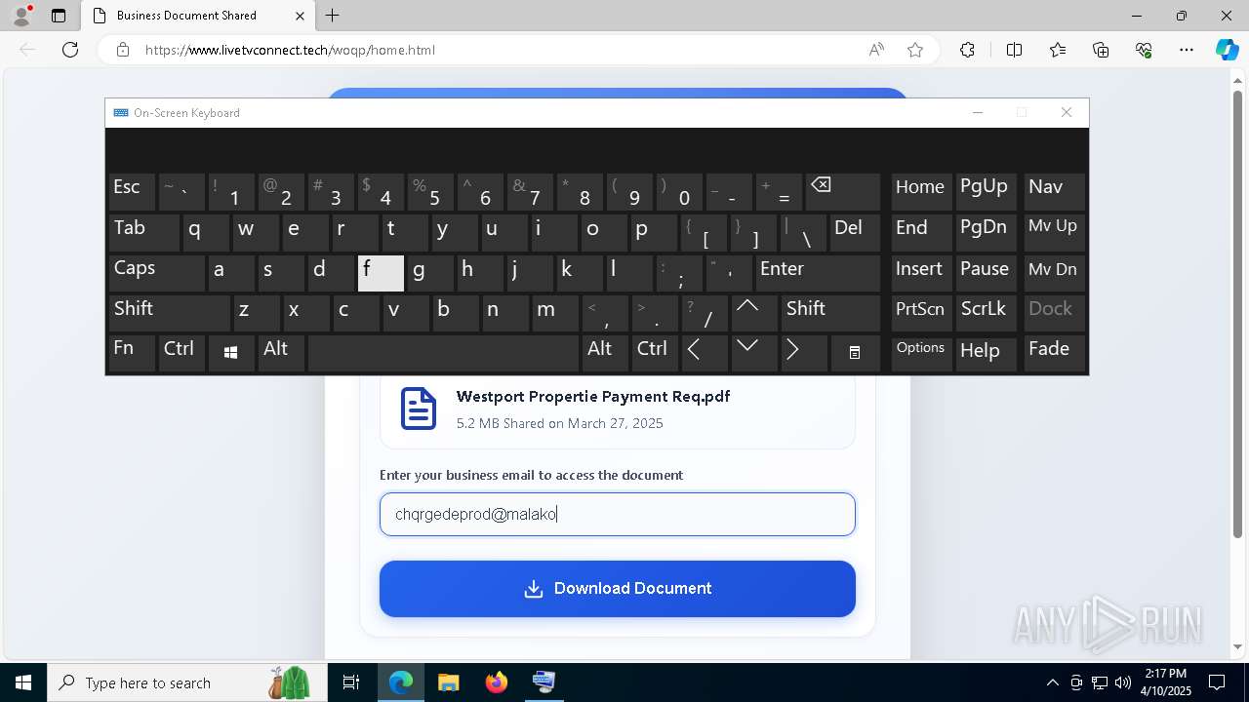
Task: Toggle the ScrLk key
Action: coord(987,312)
